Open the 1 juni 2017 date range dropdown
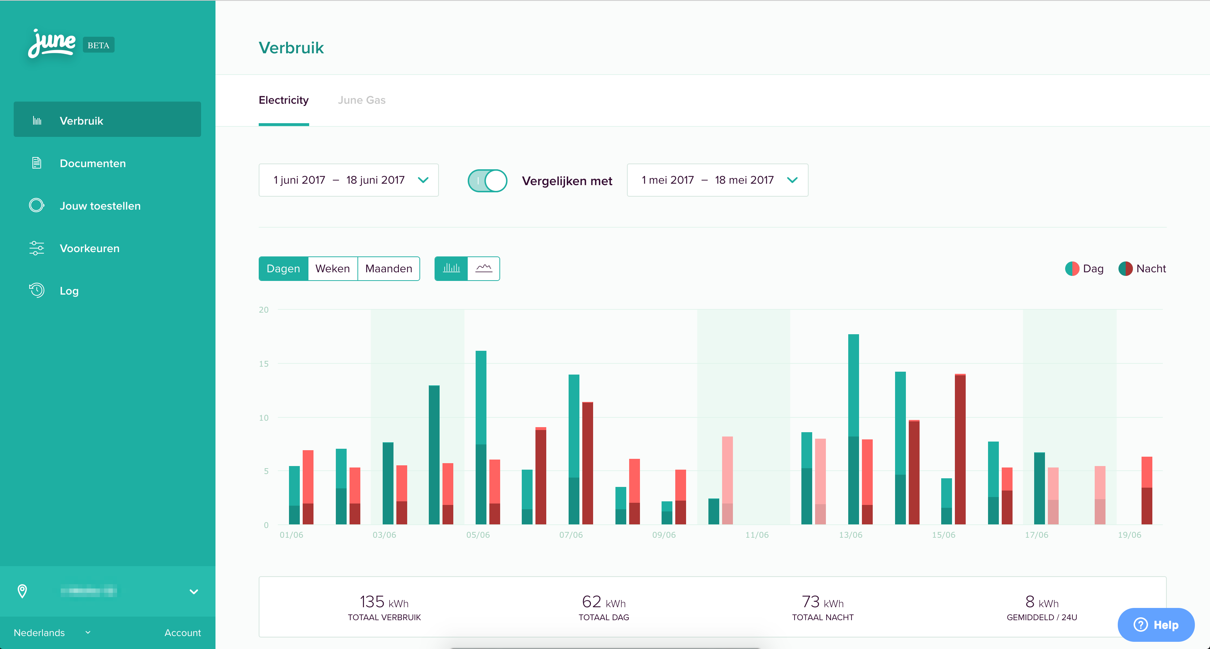The height and width of the screenshot is (649, 1210). [x=348, y=180]
